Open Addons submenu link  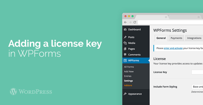pyautogui.click(x=128, y=85)
